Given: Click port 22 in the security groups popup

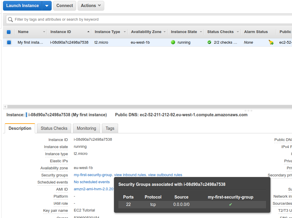Looking at the screenshot, I should [128, 204].
